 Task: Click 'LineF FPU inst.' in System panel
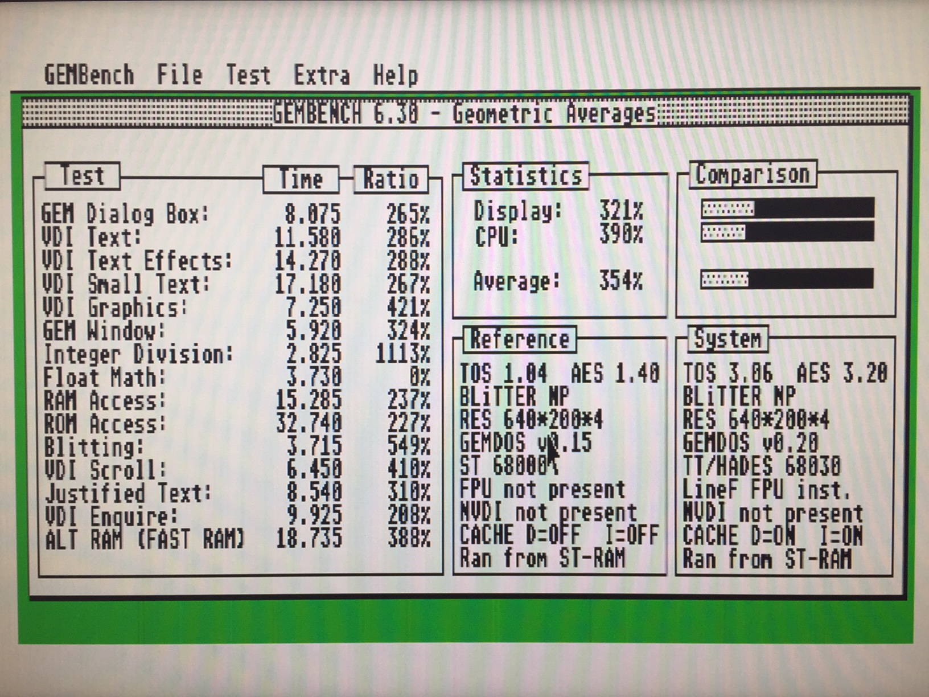click(x=767, y=489)
